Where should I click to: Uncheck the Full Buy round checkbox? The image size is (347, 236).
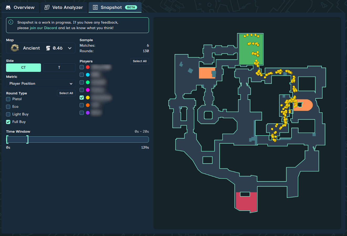click(x=8, y=122)
